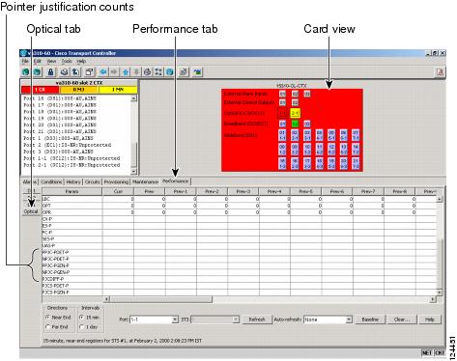457x361 pixels.
Task: Select the Far End direction radio button
Action: [48, 327]
